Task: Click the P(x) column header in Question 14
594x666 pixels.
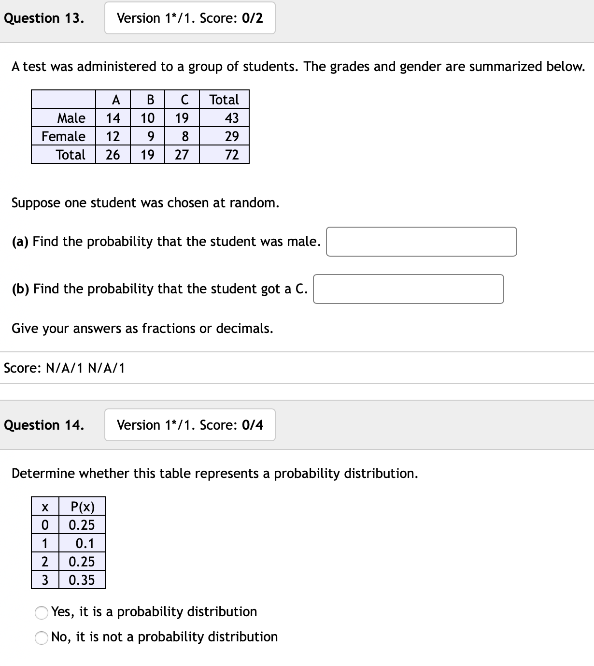Action: point(81,507)
